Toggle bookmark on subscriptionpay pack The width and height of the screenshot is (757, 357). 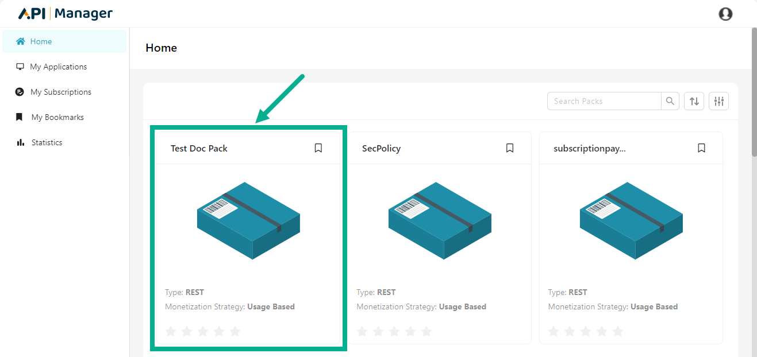click(x=701, y=148)
